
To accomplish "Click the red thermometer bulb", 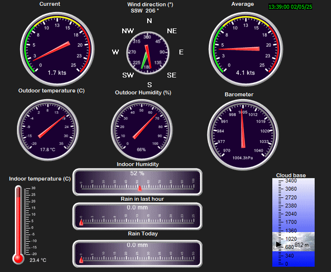I will [18, 259].
